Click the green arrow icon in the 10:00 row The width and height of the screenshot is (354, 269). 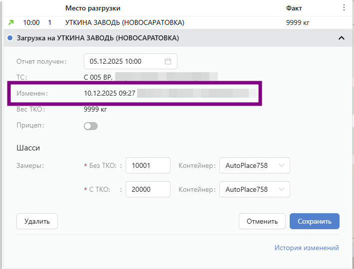coord(10,22)
